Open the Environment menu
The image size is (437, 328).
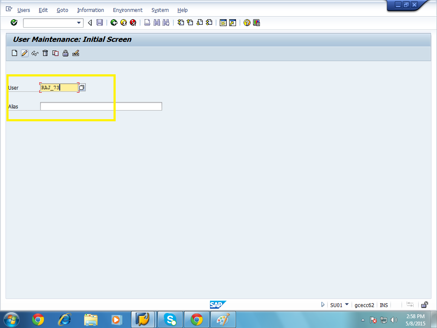click(x=128, y=10)
